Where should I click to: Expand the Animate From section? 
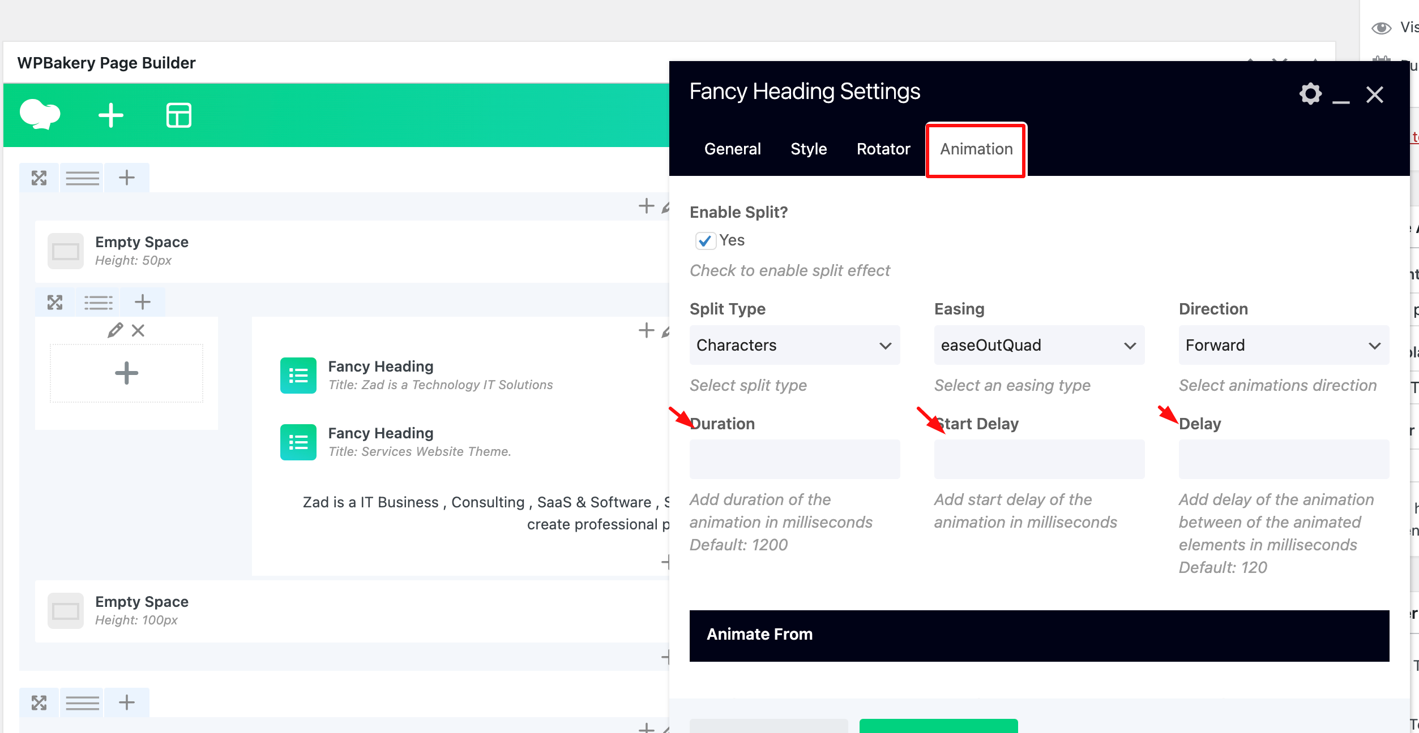tap(1039, 635)
